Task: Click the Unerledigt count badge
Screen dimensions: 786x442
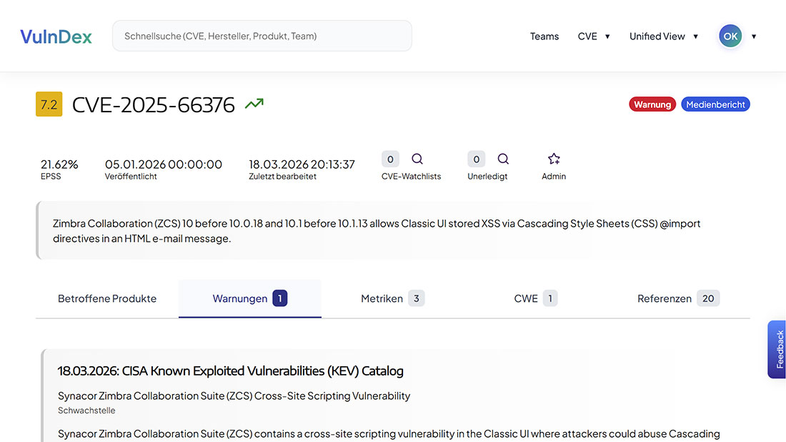Action: click(x=476, y=159)
